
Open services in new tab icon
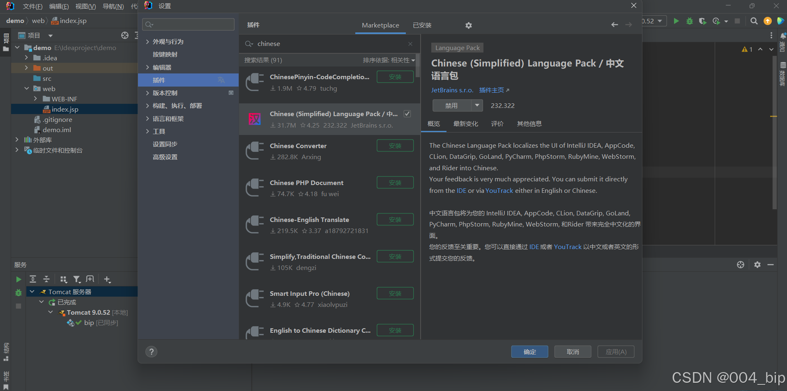90,279
